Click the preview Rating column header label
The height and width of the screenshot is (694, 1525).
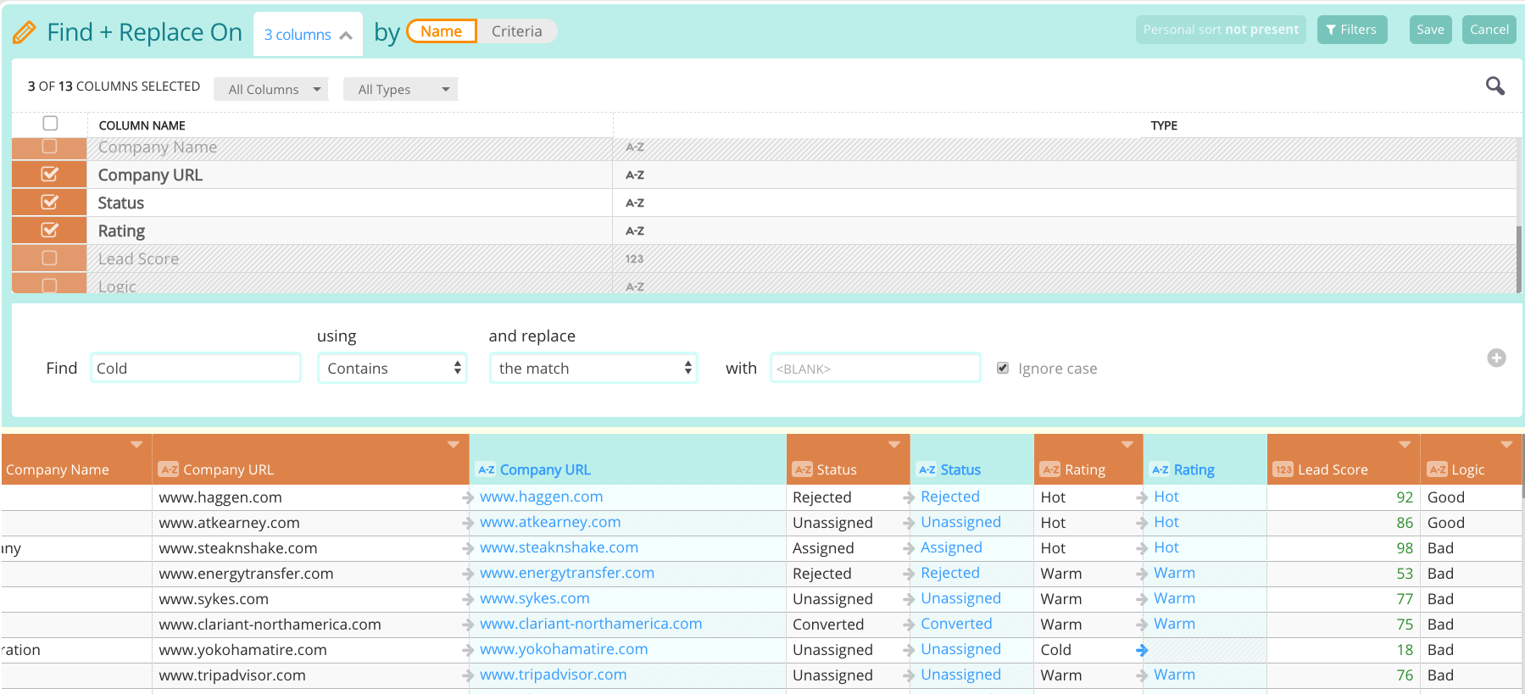[x=1194, y=469]
